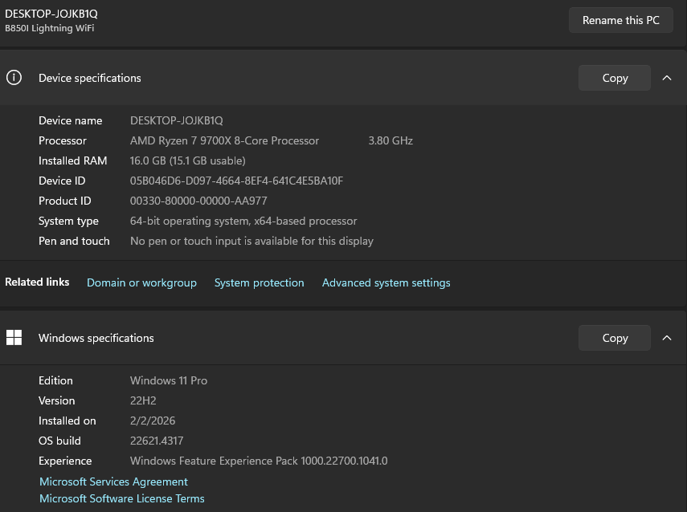Click the Windows specifications header title

click(x=96, y=338)
